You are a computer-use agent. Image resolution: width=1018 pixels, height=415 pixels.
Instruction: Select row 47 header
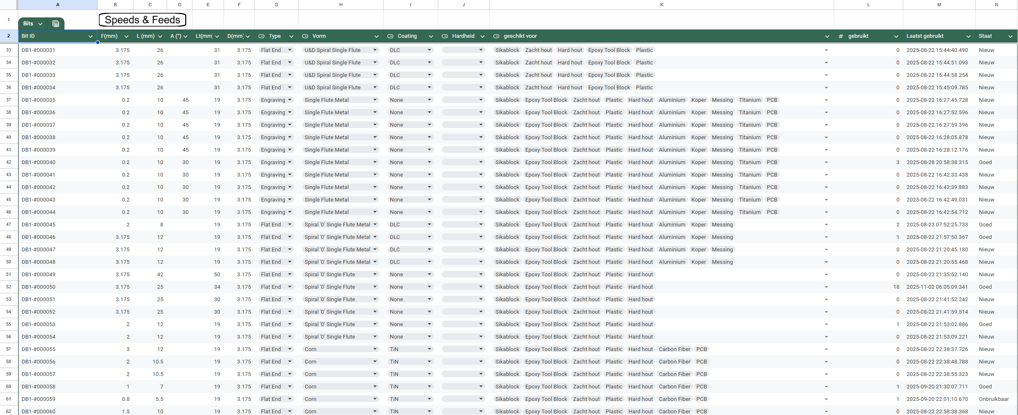8,224
